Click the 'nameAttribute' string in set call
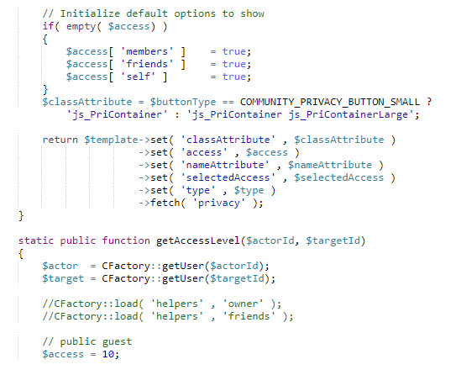This screenshot has width=461, height=370. (x=224, y=165)
